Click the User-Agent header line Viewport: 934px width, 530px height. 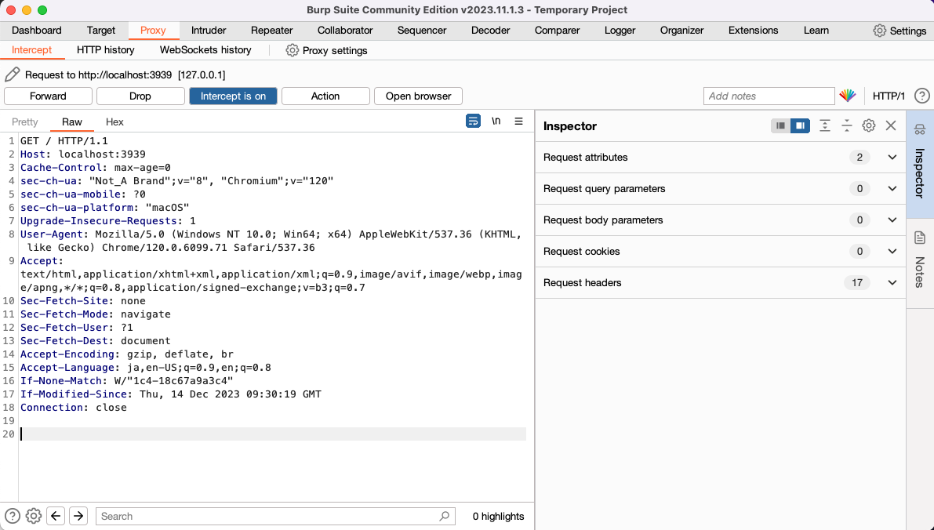[x=271, y=241]
